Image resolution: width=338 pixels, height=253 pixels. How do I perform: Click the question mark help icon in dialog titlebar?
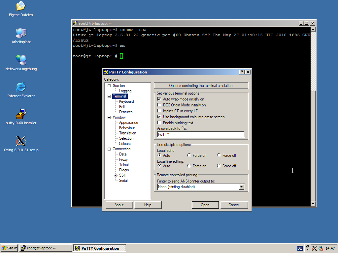point(242,72)
